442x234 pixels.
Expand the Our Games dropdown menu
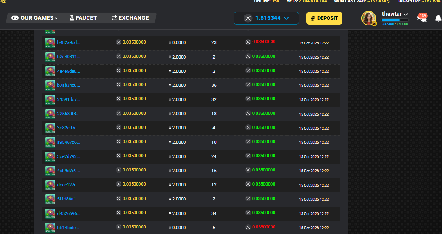click(34, 18)
